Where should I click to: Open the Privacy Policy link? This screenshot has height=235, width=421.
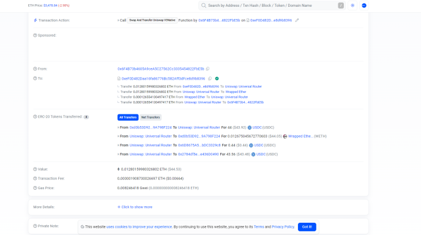coord(283,227)
